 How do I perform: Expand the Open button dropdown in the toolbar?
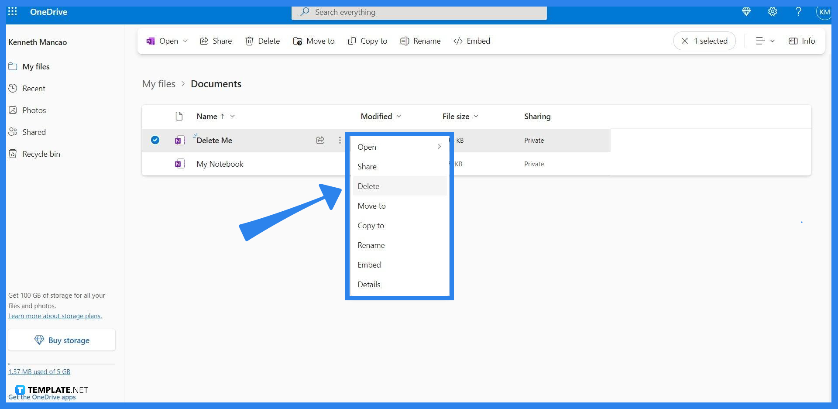tap(185, 41)
